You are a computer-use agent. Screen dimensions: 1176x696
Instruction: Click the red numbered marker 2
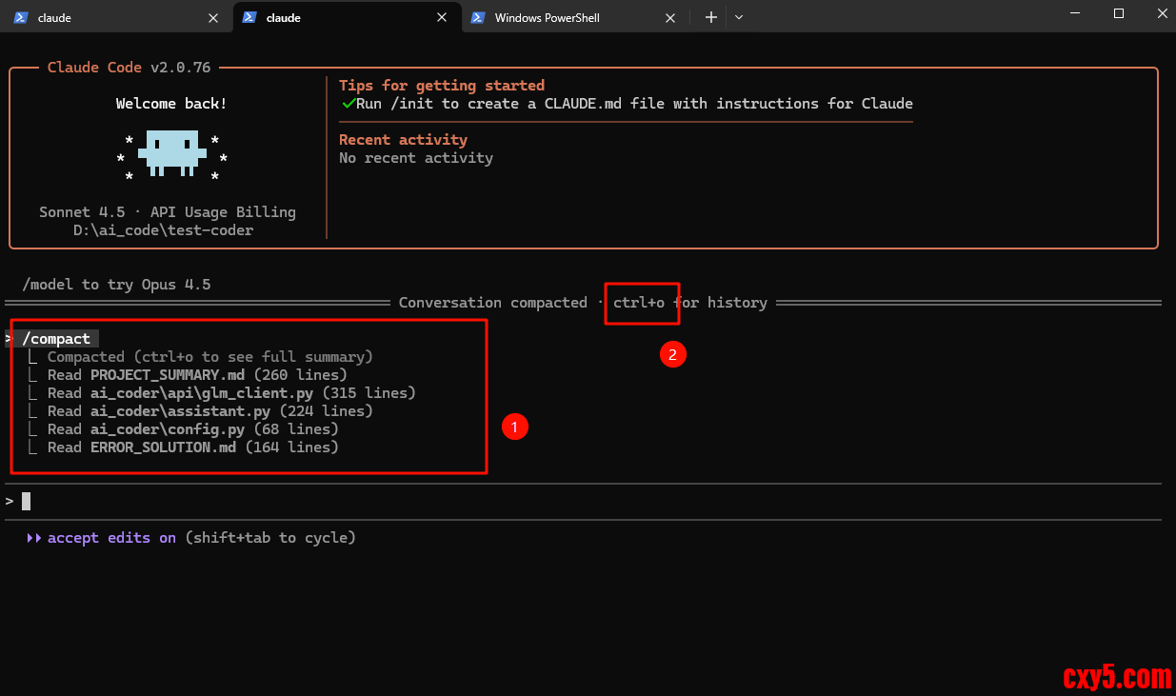673,355
